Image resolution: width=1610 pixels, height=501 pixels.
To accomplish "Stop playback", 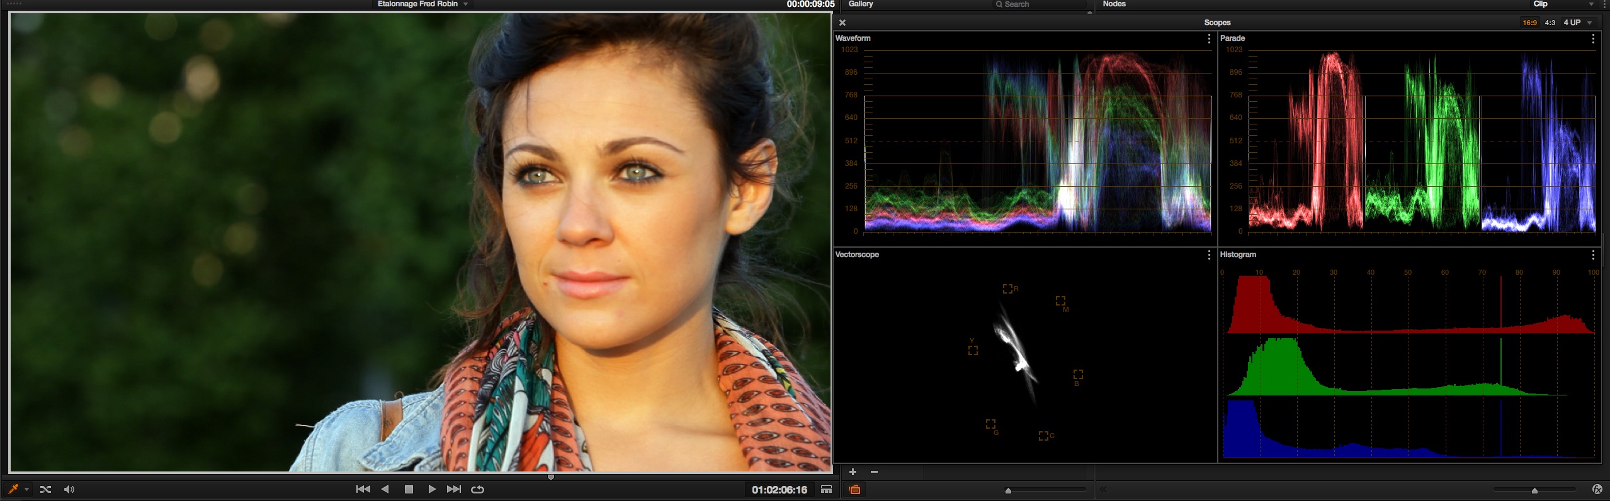I will [x=409, y=489].
